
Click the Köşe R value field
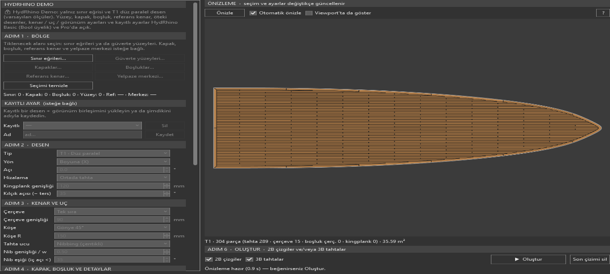[110, 236]
